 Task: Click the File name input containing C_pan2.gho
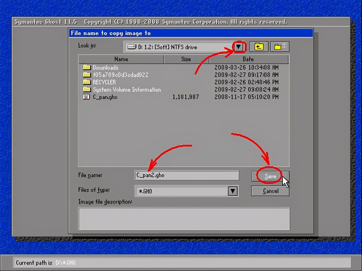tap(187, 175)
